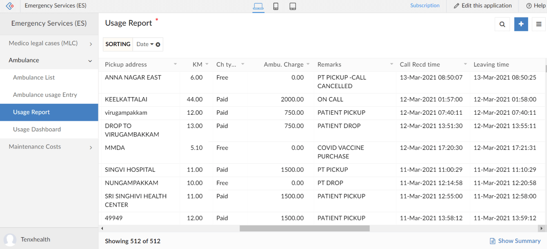Open the search records icon
The image size is (547, 249).
(502, 24)
